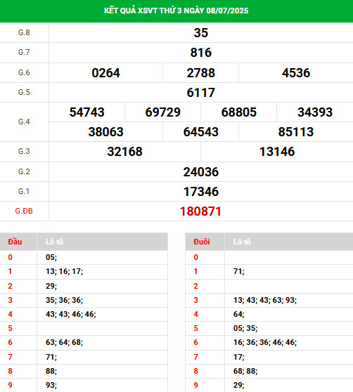Select G.5 result 6117
Image resolution: width=353 pixels, height=392 pixels.
(x=200, y=93)
